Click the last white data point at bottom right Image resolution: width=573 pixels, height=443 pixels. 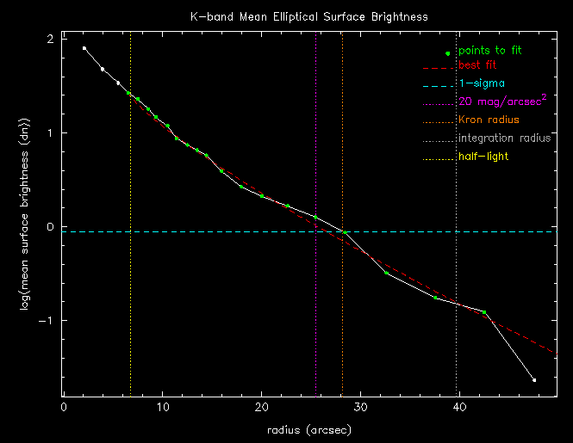[x=534, y=379]
